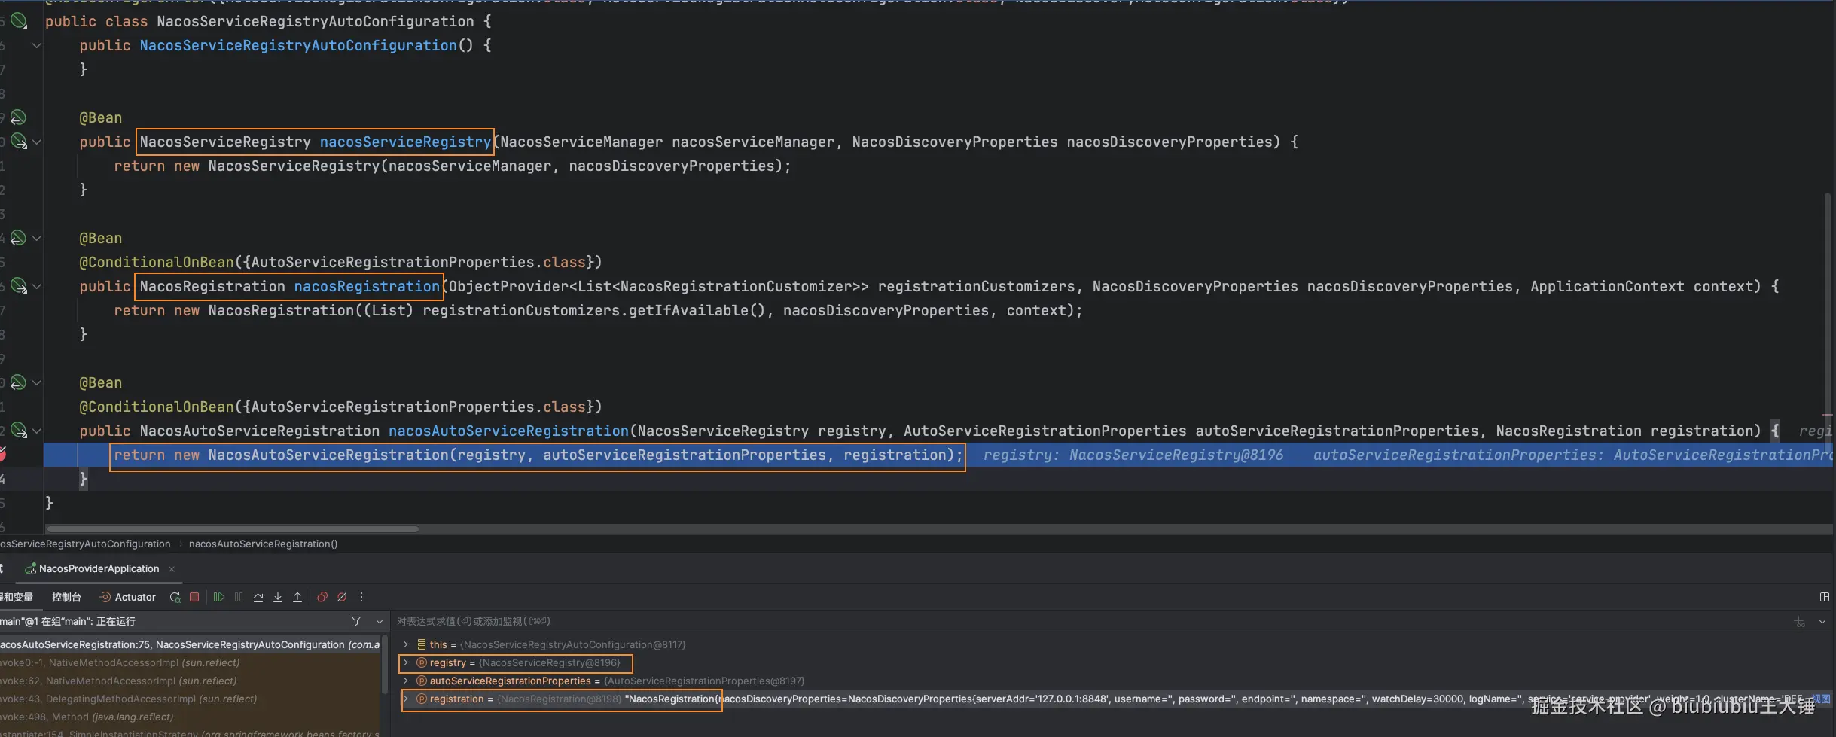The image size is (1836, 737).
Task: Click the bean navigation gutter icon on the nacosRegistration method line
Action: pos(19,286)
